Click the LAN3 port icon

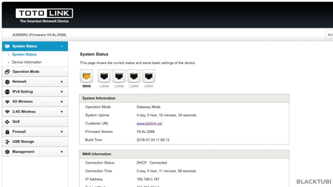pos(119,76)
